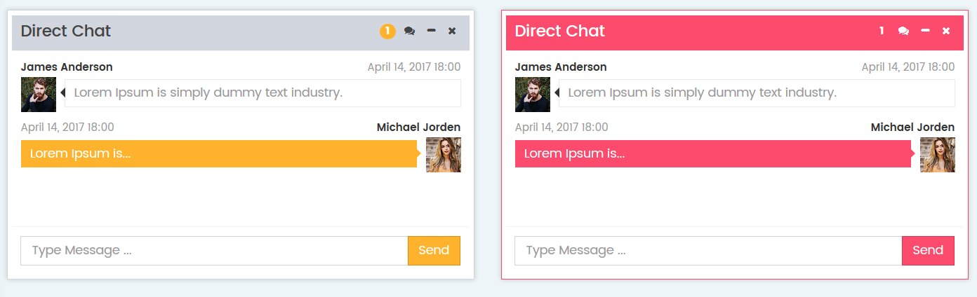Viewport: 977px width, 297px height.
Task: Click Michael Jorden's name in the right chat
Action: click(912, 127)
